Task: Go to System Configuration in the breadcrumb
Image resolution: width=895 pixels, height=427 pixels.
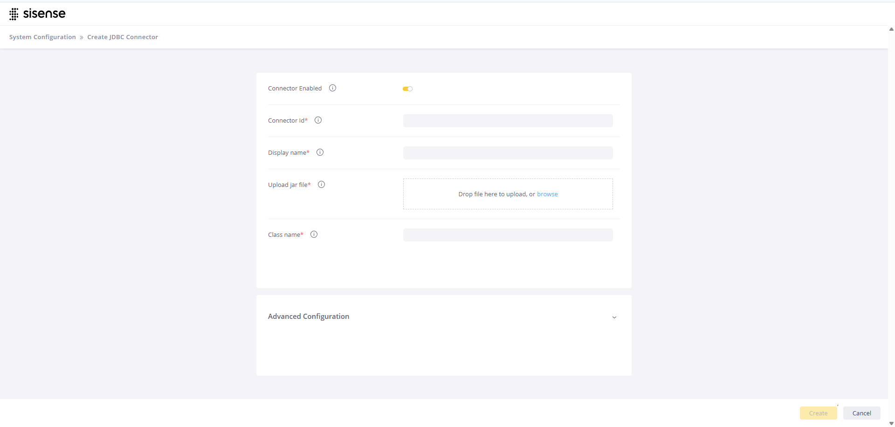Action: (x=42, y=37)
